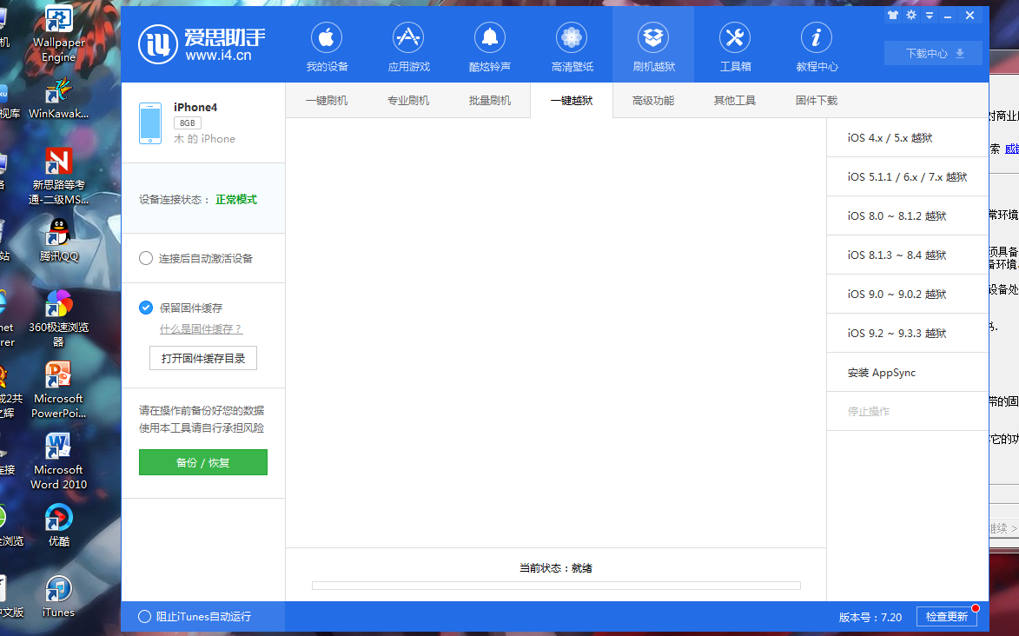Image resolution: width=1019 pixels, height=636 pixels.
Task: Click 正常模式 connection status text
Action: [x=236, y=200]
